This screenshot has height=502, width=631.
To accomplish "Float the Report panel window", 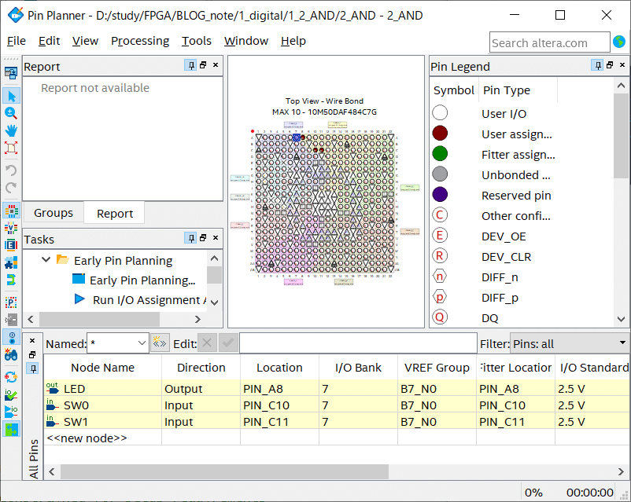I will (203, 65).
